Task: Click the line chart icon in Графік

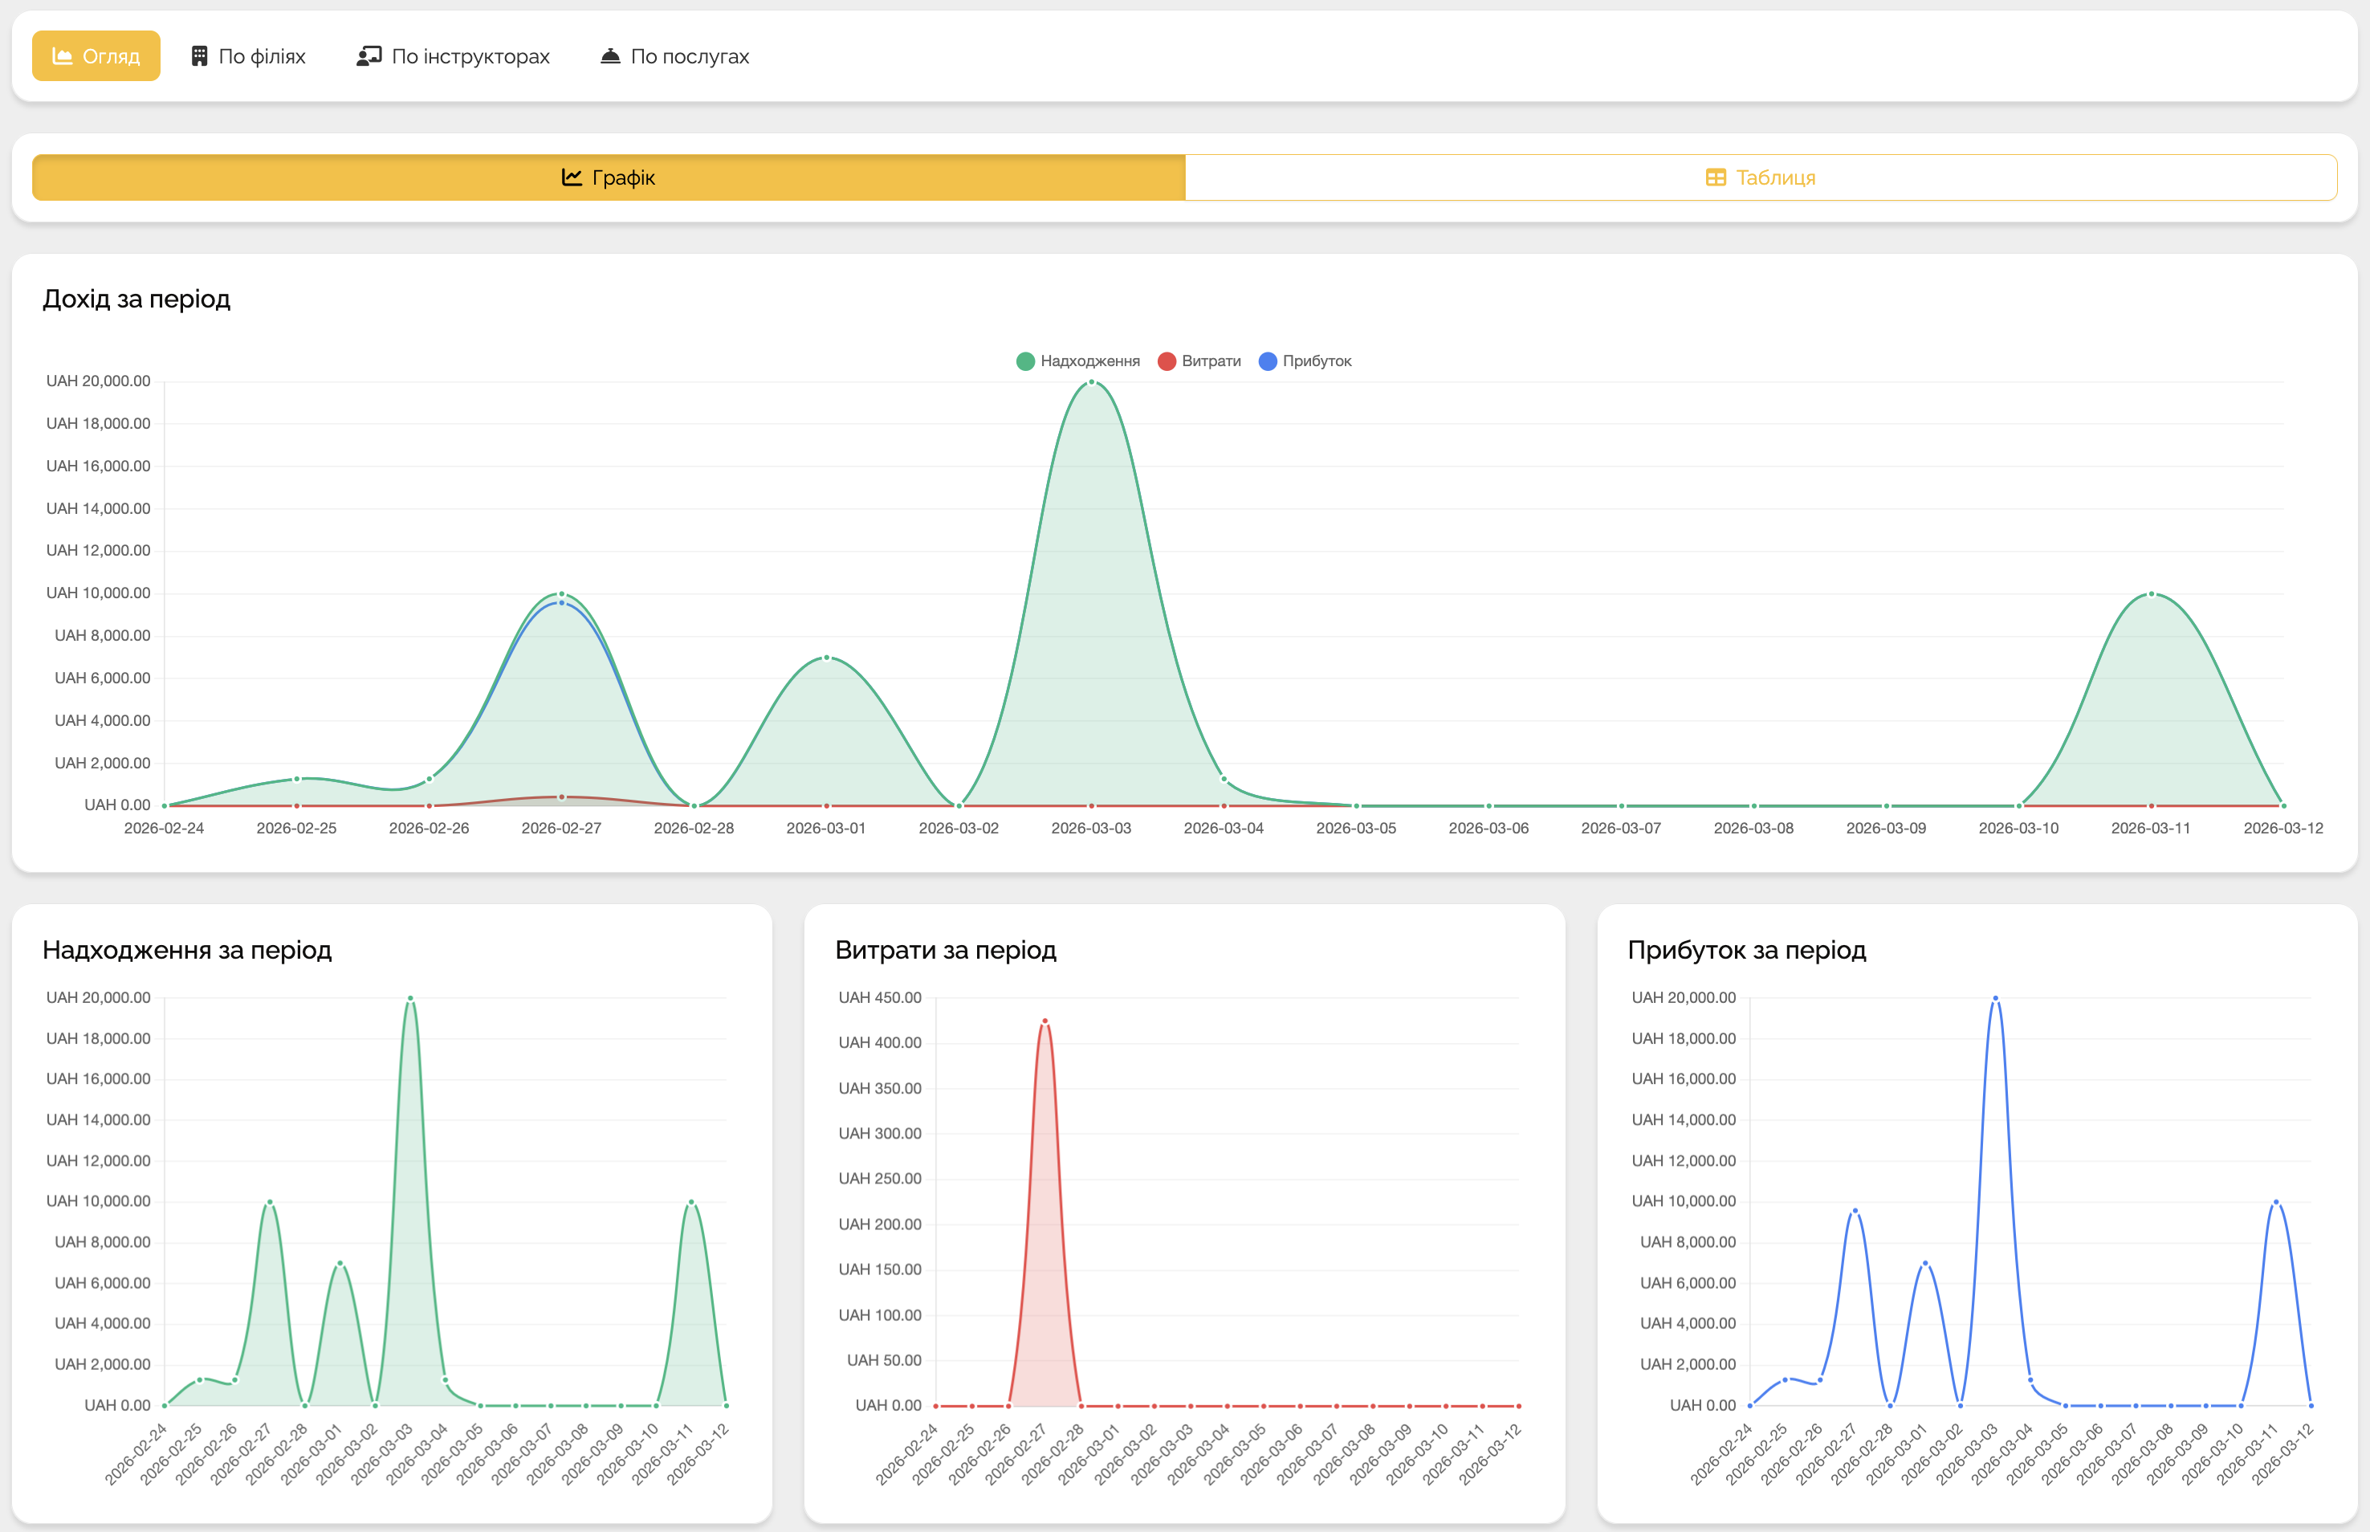Action: pyautogui.click(x=572, y=177)
